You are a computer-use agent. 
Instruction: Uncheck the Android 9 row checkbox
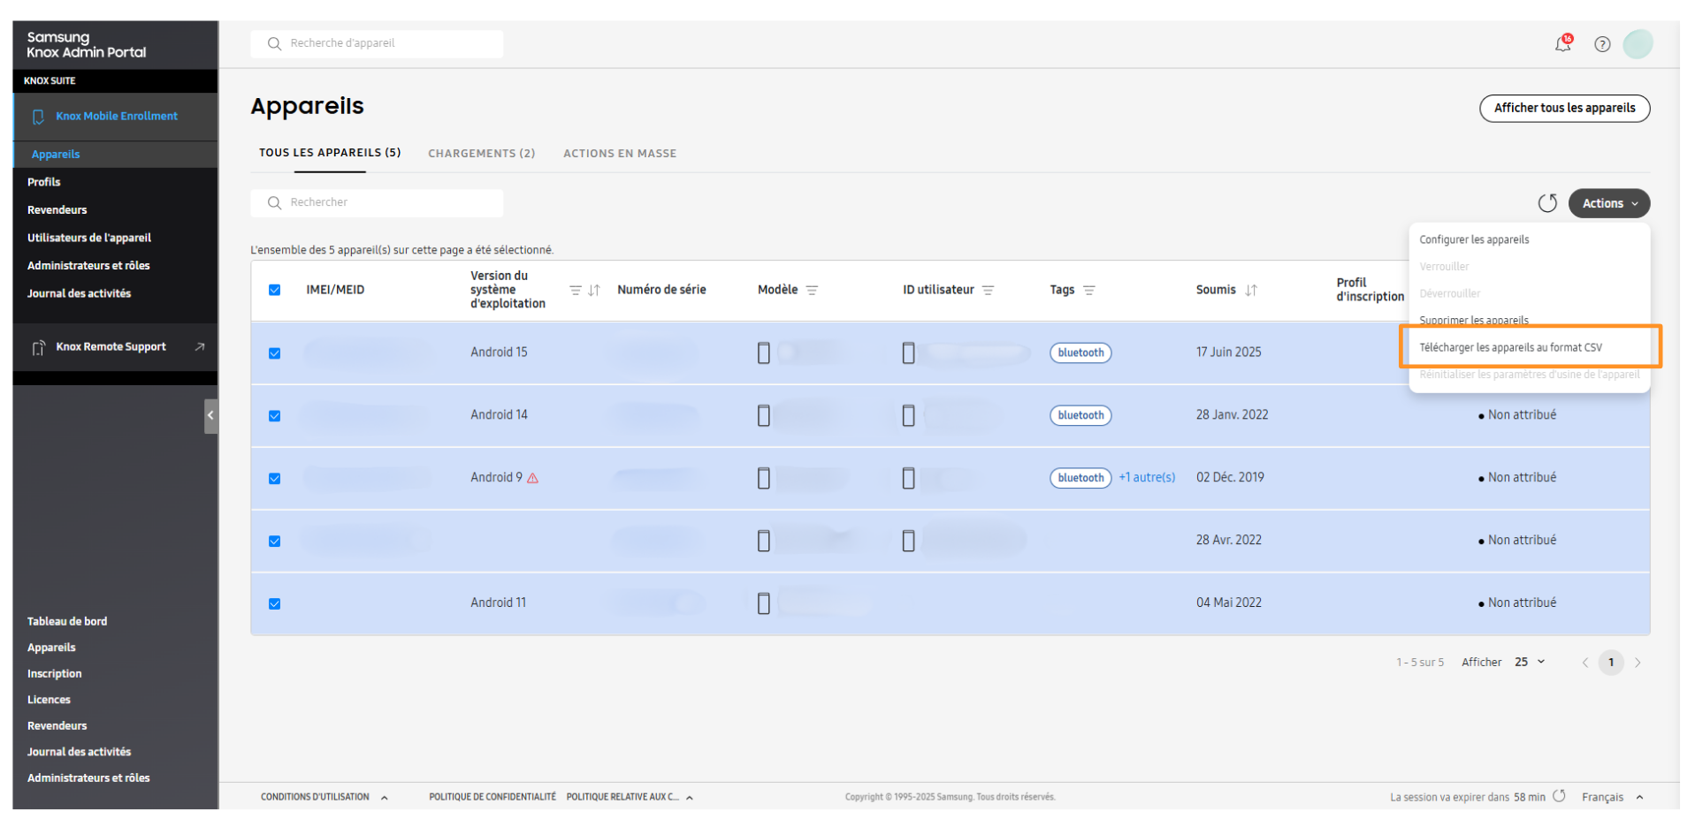pyautogui.click(x=274, y=479)
